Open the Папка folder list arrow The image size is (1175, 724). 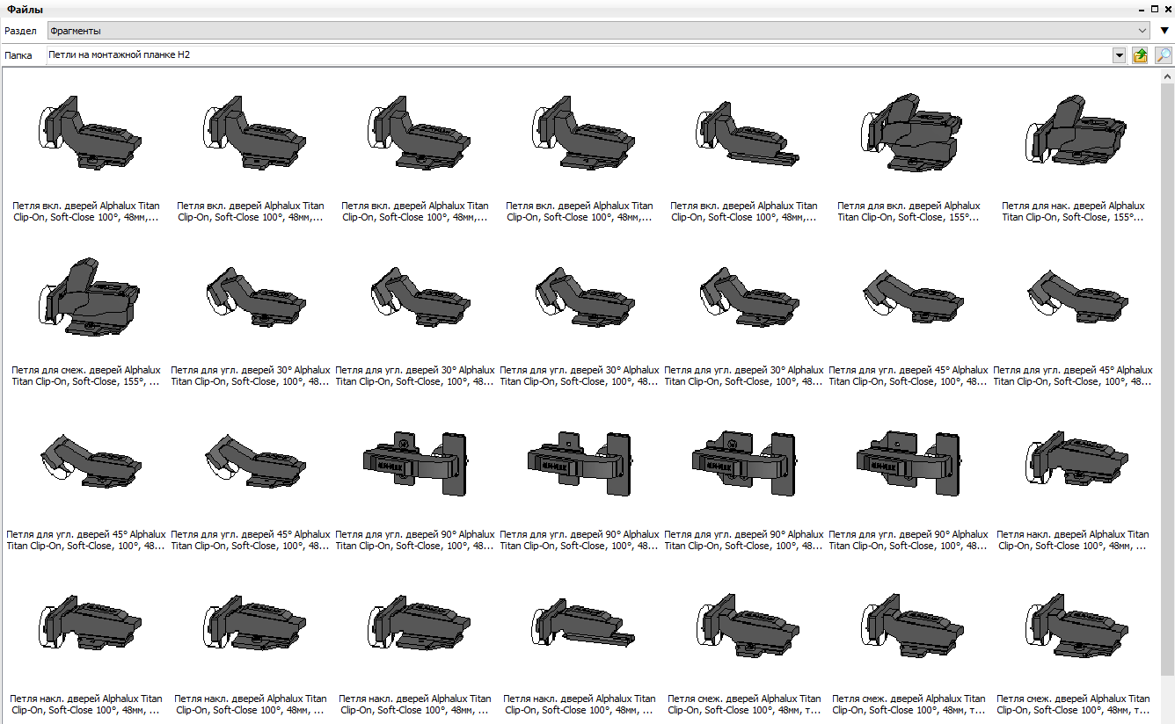[1120, 55]
